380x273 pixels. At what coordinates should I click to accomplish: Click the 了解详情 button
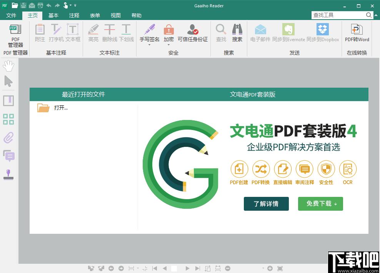(266, 204)
